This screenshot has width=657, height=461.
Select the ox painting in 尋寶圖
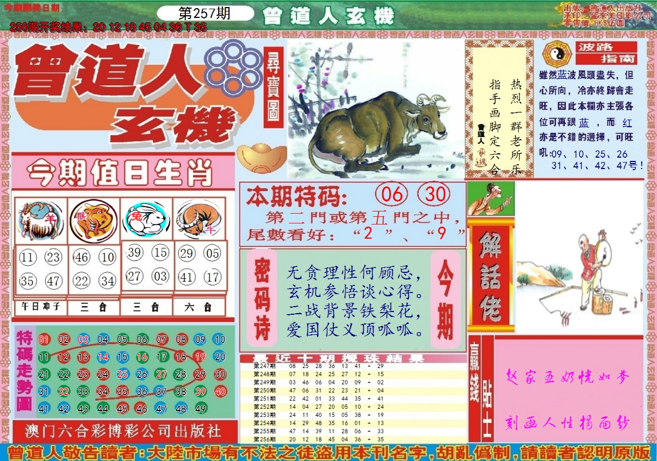coord(375,109)
